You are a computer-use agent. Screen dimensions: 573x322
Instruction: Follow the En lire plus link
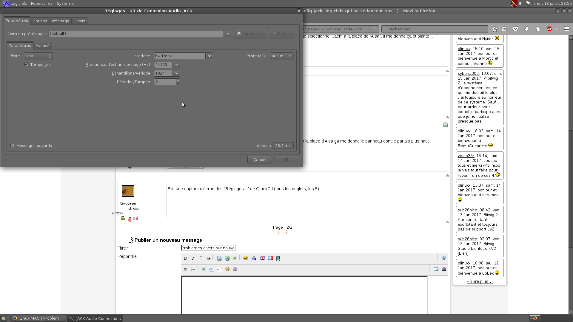click(x=479, y=281)
